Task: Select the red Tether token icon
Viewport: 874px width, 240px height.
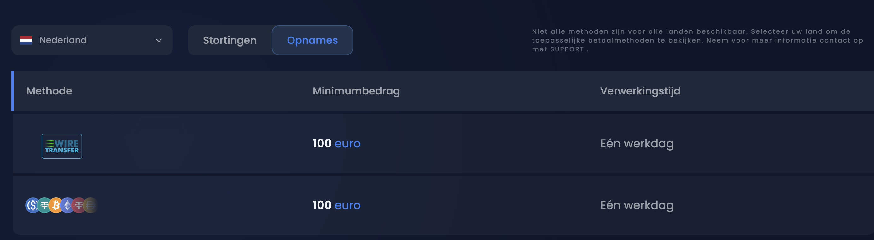Action: 79,205
